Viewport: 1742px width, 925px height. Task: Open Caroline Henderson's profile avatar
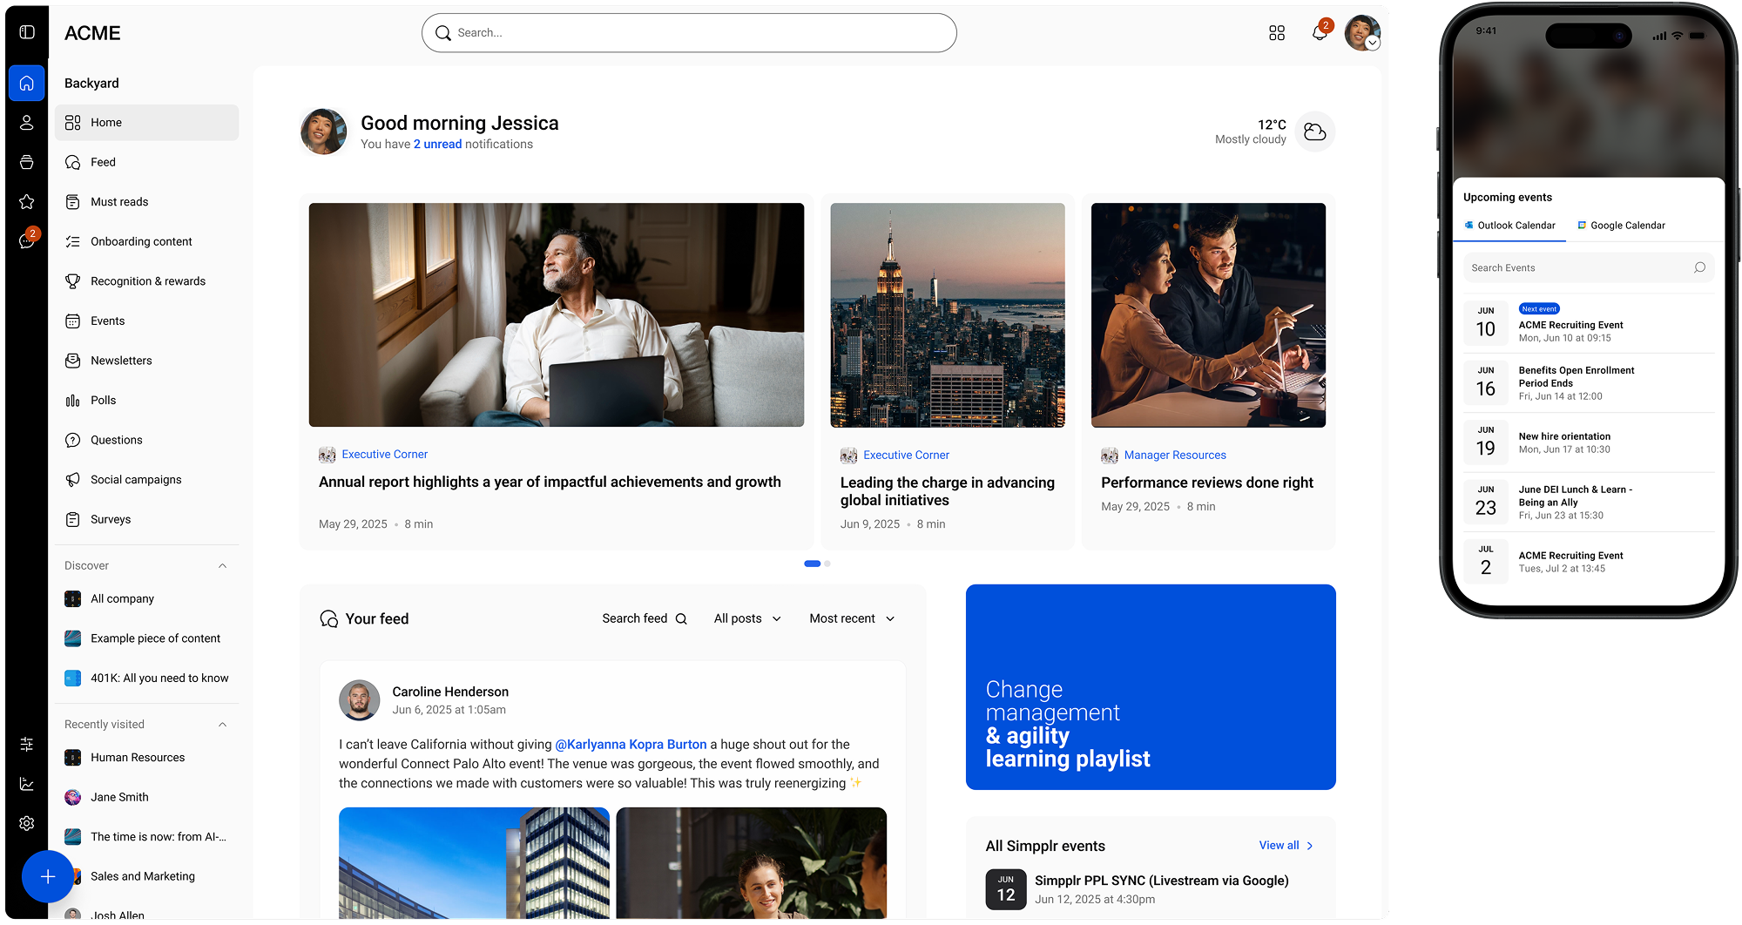point(359,699)
